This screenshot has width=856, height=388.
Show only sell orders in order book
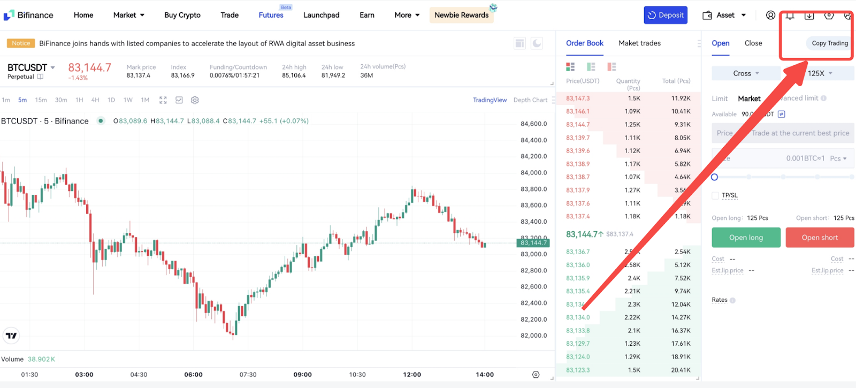pos(612,67)
